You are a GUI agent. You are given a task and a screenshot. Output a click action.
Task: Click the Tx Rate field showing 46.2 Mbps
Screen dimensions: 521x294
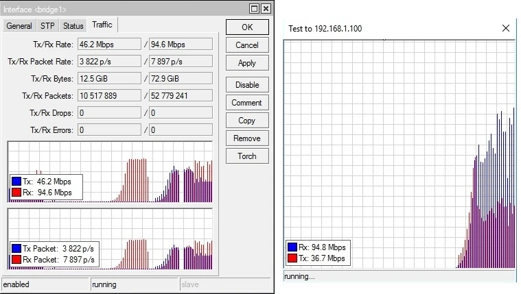(x=109, y=44)
